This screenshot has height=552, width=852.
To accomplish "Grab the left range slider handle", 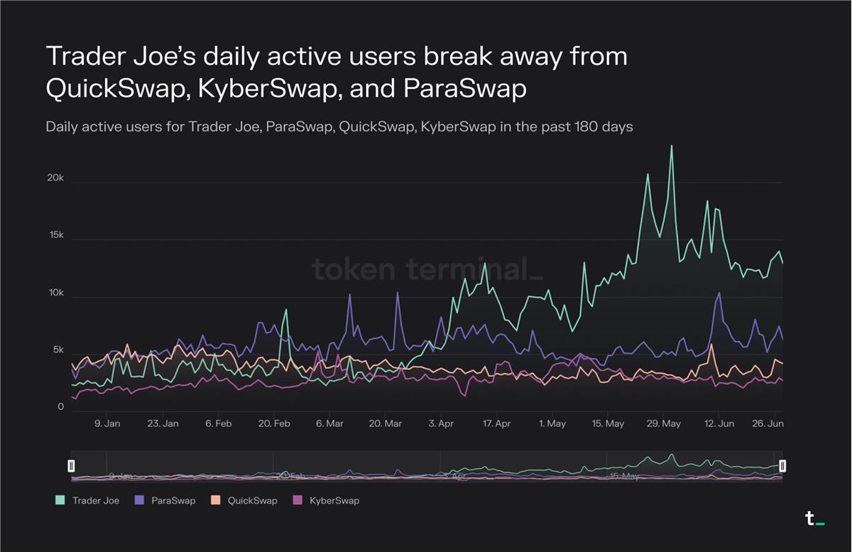I will 71,466.
